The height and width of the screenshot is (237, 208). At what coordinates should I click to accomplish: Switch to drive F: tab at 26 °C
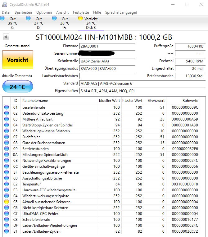(x=65, y=23)
